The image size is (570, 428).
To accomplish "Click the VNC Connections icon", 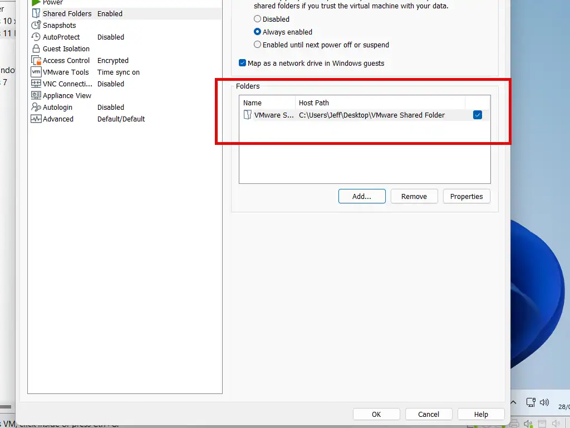I will (36, 84).
